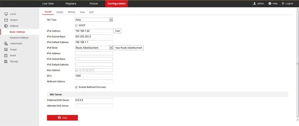Click the IPv4 Subnet Mask field

(x=94, y=36)
